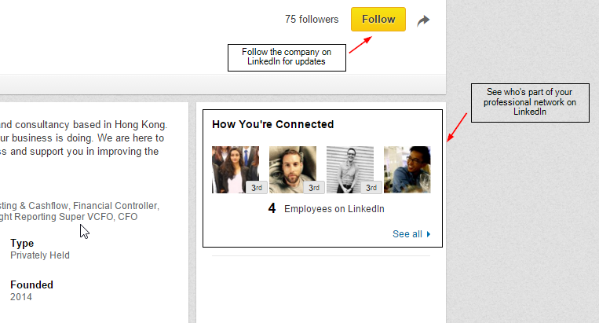
Task: Open the black-and-white profile photo
Action: click(x=349, y=169)
